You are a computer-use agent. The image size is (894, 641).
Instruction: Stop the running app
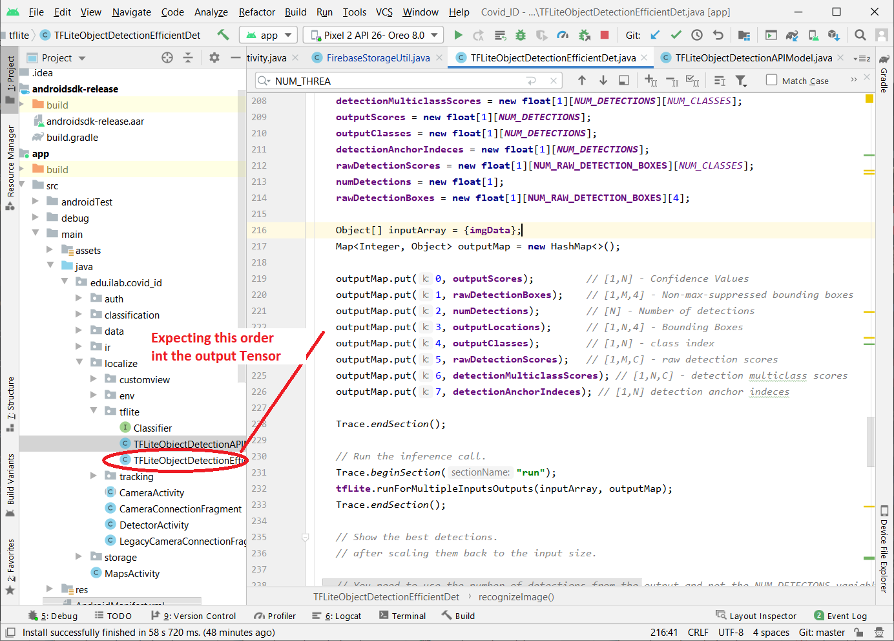604,35
